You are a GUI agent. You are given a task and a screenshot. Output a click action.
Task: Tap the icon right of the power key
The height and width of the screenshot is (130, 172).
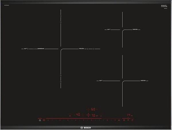[44, 121]
